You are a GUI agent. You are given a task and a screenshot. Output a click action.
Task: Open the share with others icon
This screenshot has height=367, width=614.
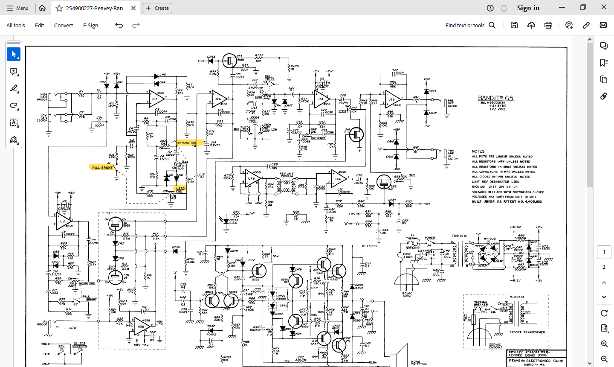tap(569, 25)
